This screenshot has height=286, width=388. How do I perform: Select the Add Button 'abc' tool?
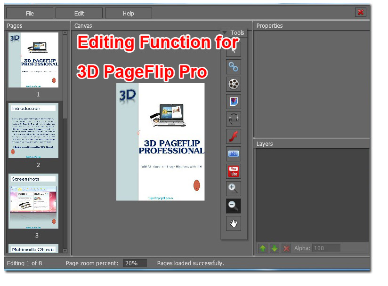(x=234, y=154)
